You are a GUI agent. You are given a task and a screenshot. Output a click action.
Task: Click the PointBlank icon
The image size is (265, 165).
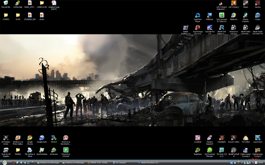[222, 139]
